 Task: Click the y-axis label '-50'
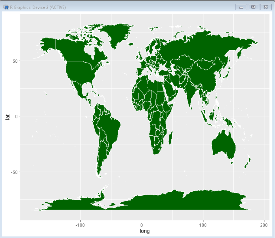(14, 172)
